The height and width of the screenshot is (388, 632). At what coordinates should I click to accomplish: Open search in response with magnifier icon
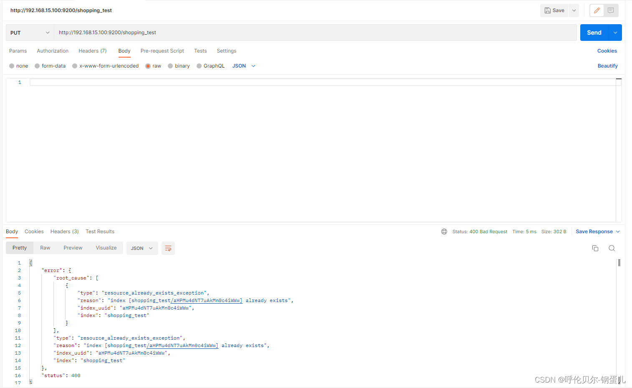click(612, 248)
